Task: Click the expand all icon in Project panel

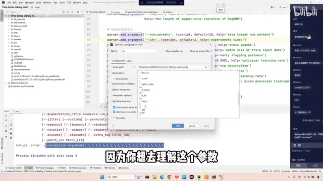Action: coord(68,12)
